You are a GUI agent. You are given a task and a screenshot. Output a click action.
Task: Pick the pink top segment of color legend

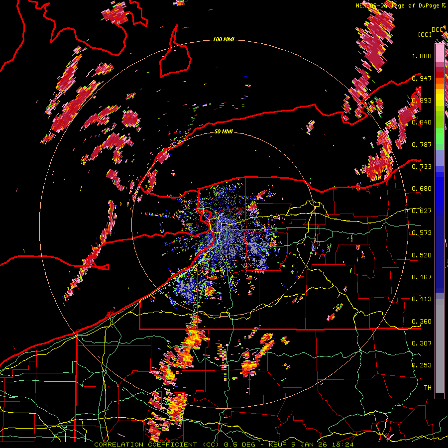440,53
